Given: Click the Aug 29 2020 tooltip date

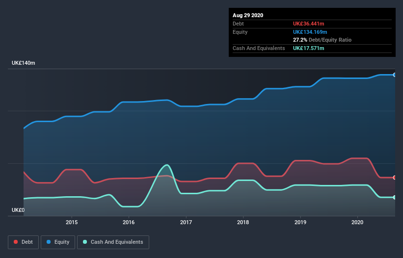Looking at the screenshot, I should pyautogui.click(x=248, y=15).
